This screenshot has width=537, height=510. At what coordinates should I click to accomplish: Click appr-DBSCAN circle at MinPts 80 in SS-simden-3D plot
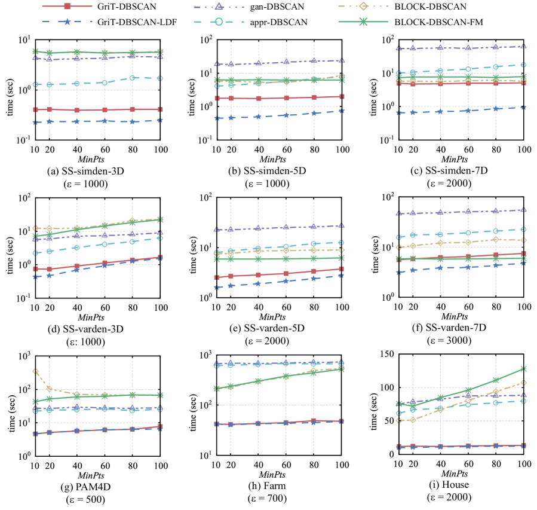click(x=132, y=78)
